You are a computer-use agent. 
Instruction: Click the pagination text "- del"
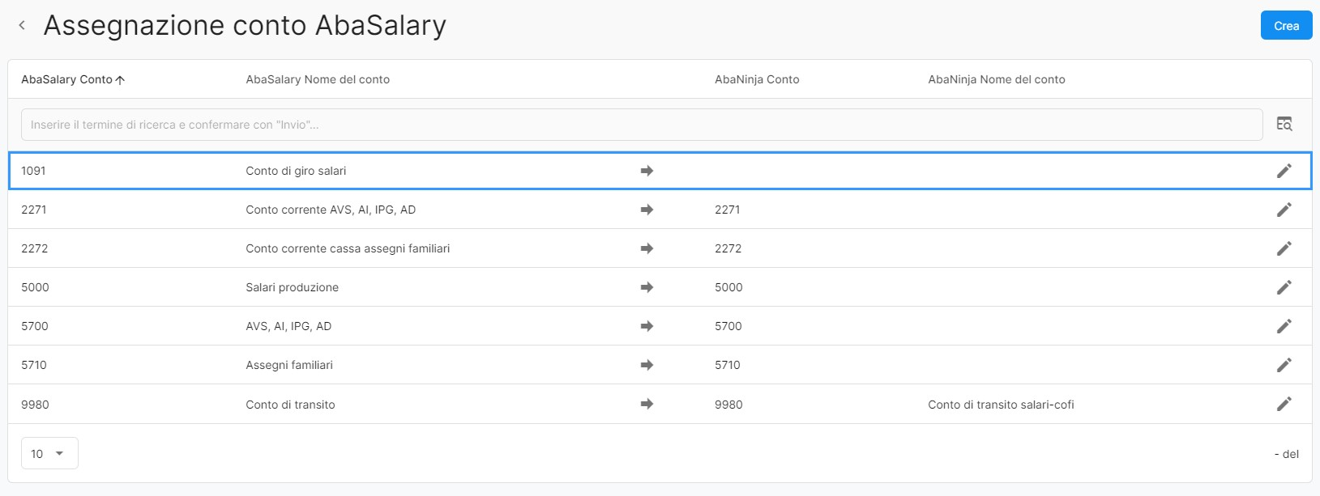(1287, 454)
